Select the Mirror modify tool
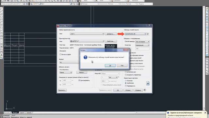This screenshot has width=209, height=118. point(207,14)
